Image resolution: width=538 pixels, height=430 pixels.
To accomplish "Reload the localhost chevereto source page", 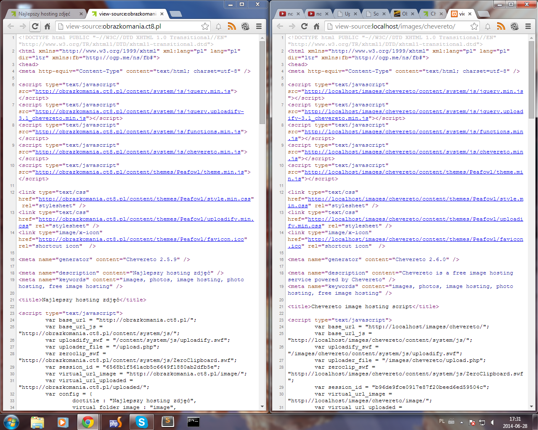I will [305, 26].
